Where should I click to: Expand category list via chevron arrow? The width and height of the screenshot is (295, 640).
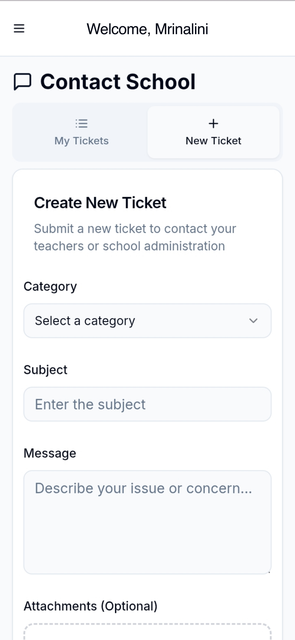pyautogui.click(x=253, y=321)
